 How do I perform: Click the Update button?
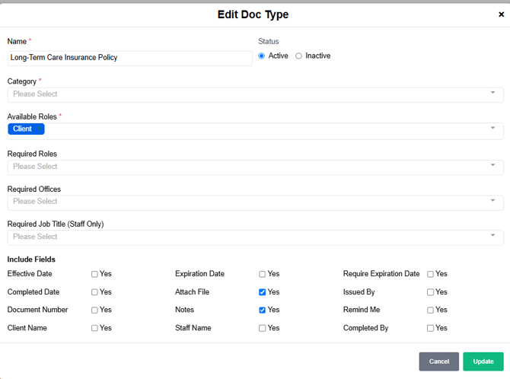click(x=483, y=361)
